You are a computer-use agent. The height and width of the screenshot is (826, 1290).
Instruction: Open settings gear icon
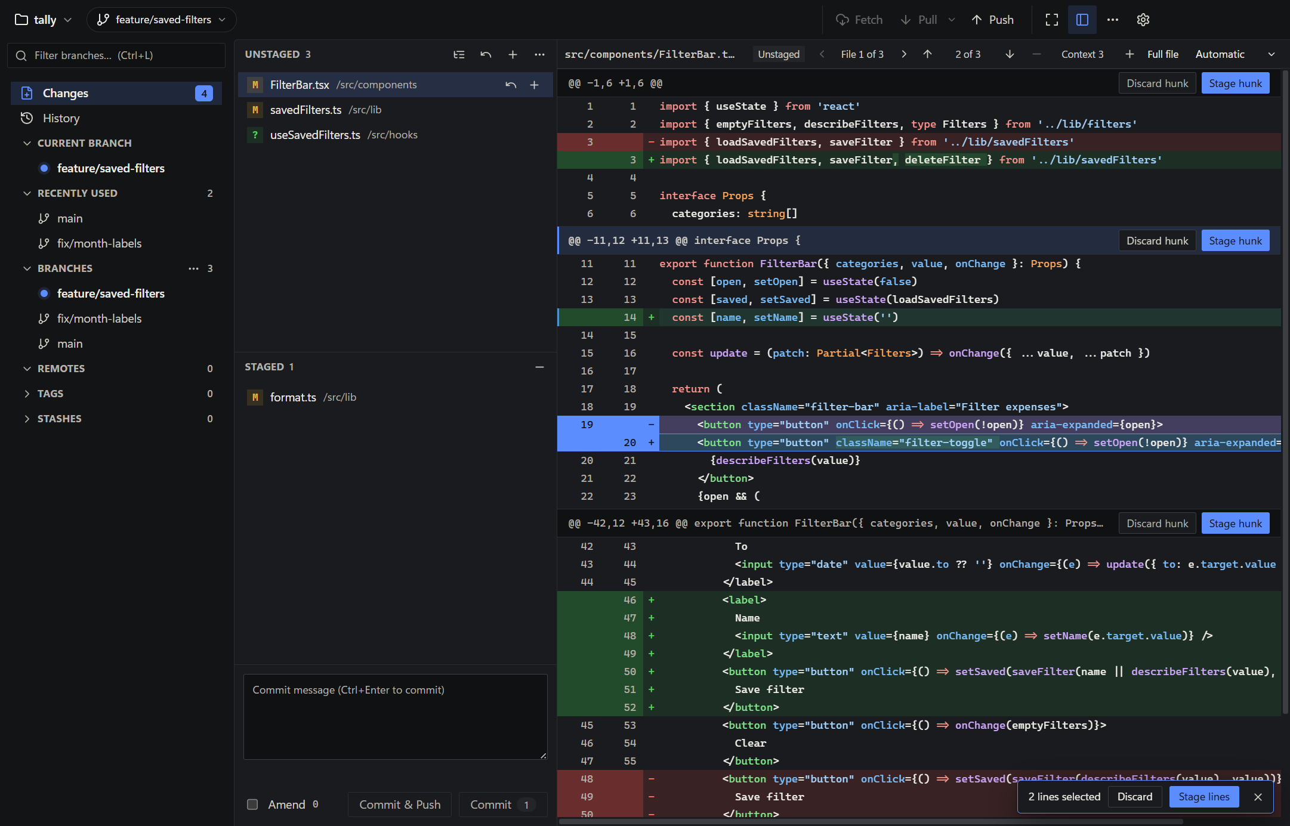(1143, 20)
